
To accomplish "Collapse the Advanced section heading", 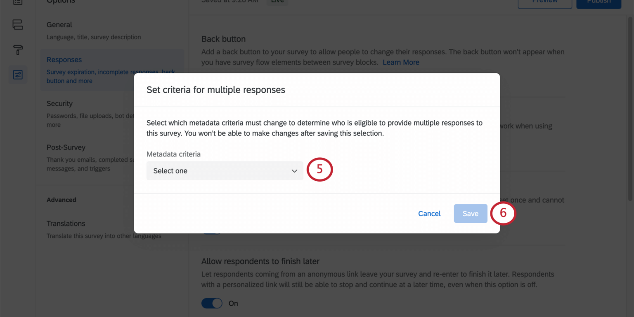I will click(x=61, y=200).
